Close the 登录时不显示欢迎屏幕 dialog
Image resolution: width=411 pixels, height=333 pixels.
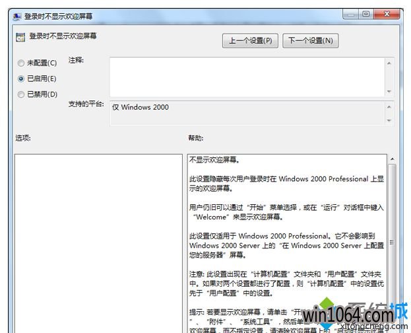coord(387,14)
